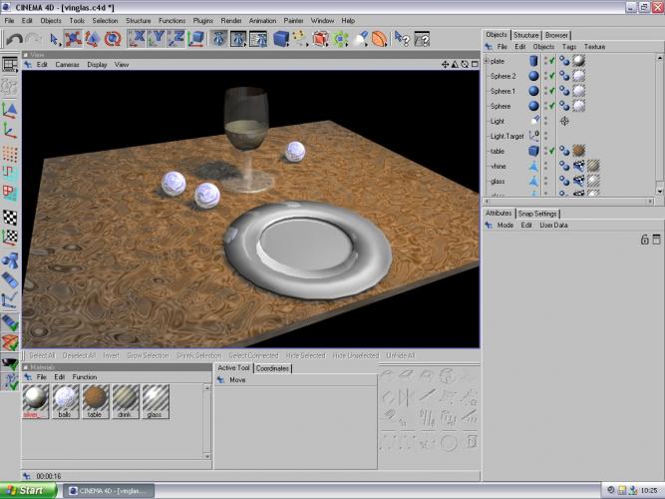Expand the plate object in hierarchy
Viewport: 665px width, 499px height.
(x=487, y=61)
